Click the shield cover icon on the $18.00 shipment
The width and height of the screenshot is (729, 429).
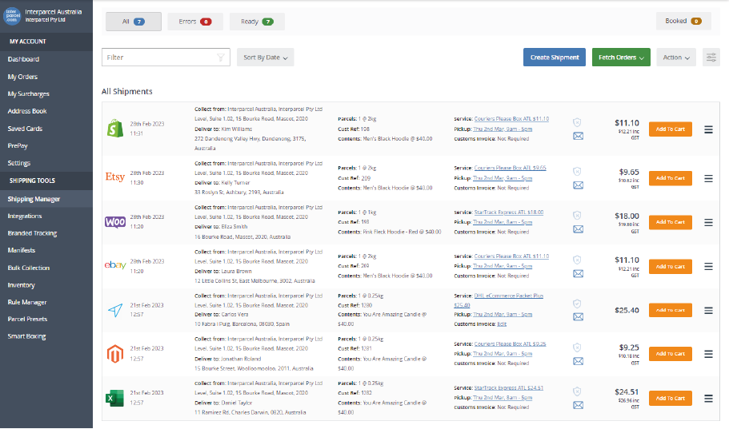point(578,215)
